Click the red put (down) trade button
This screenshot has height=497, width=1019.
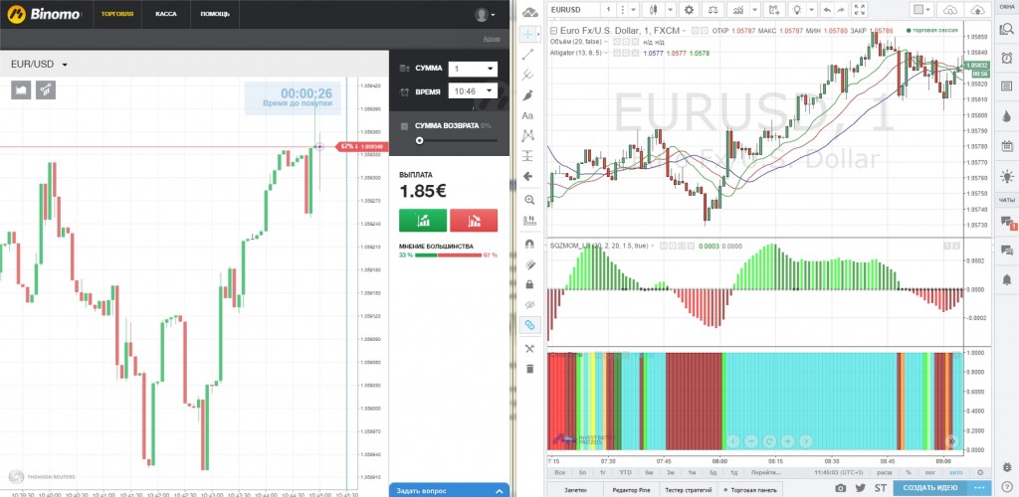(x=474, y=220)
